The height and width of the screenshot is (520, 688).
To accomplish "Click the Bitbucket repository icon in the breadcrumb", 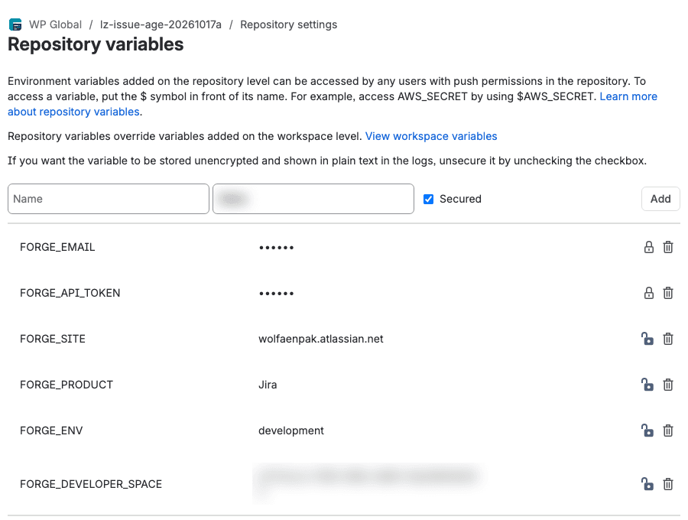I will point(15,24).
